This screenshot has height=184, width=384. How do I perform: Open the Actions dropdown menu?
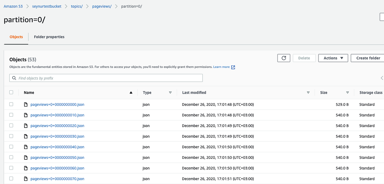[x=333, y=58]
